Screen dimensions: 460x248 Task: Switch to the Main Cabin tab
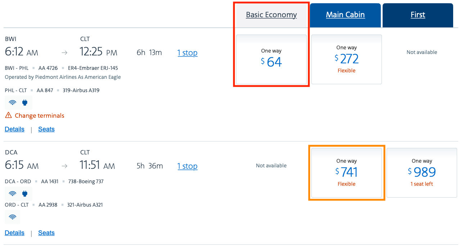[x=346, y=15]
